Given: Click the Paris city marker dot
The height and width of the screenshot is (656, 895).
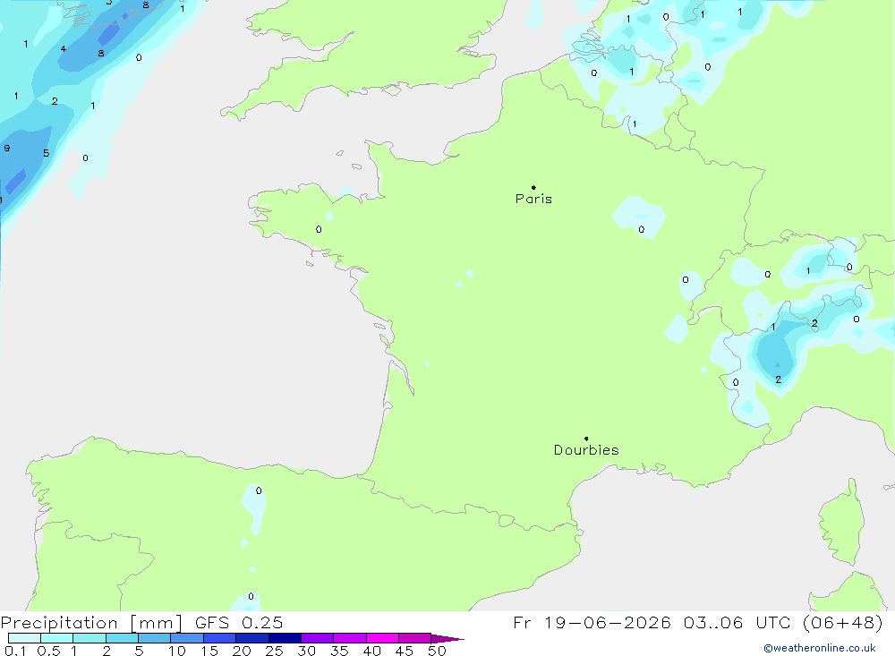Looking at the screenshot, I should coord(533,187).
